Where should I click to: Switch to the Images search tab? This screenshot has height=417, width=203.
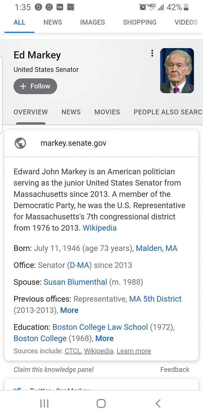[92, 22]
